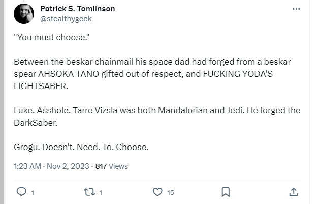Visit the Patrick S. Tomlinson display name

point(78,9)
